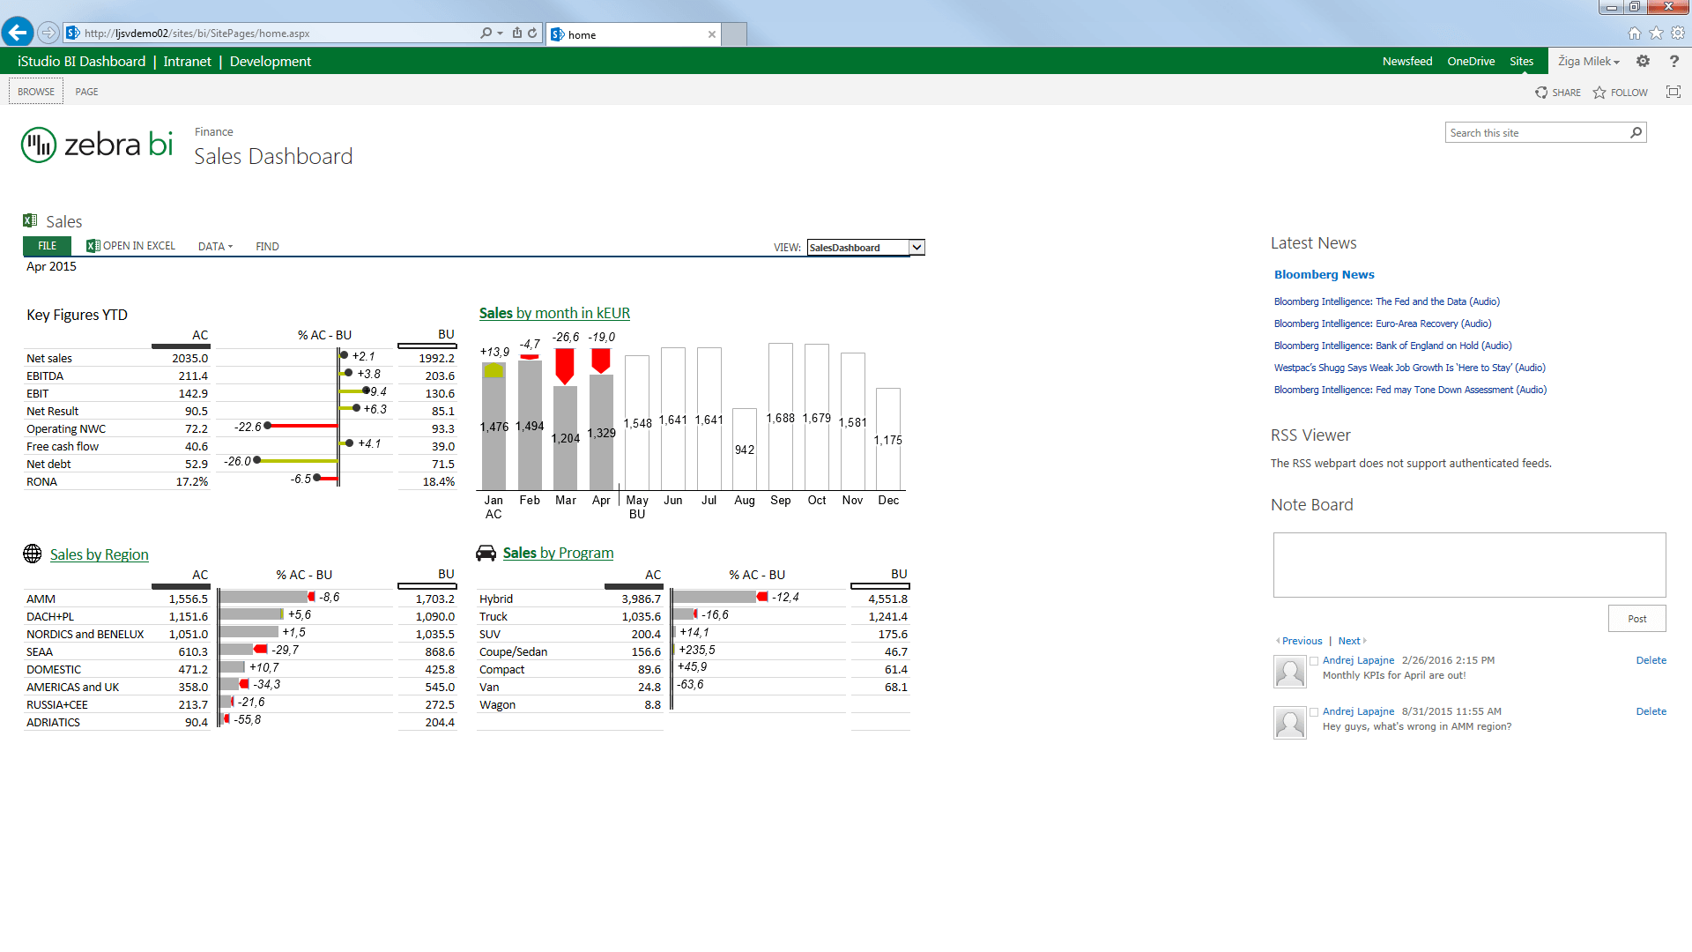
Task: Click the magnifier in the site search box
Action: click(x=1636, y=132)
